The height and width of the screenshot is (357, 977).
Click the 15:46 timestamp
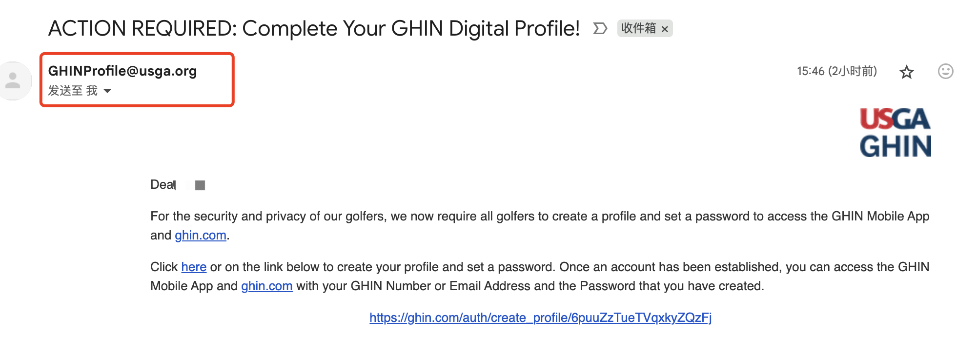point(836,72)
